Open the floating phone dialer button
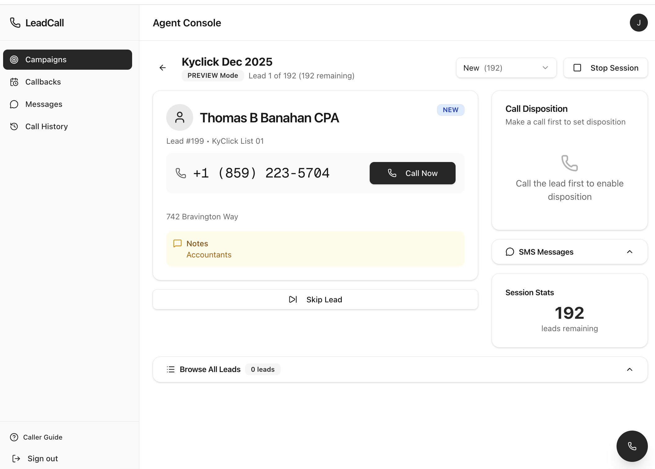655x469 pixels. point(632,446)
